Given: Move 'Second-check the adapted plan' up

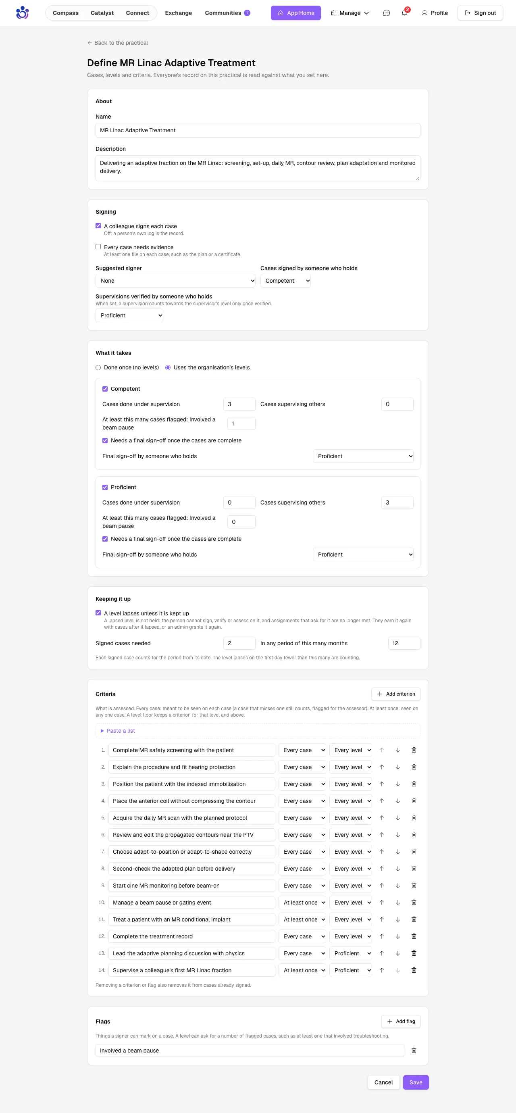Looking at the screenshot, I should point(382,869).
